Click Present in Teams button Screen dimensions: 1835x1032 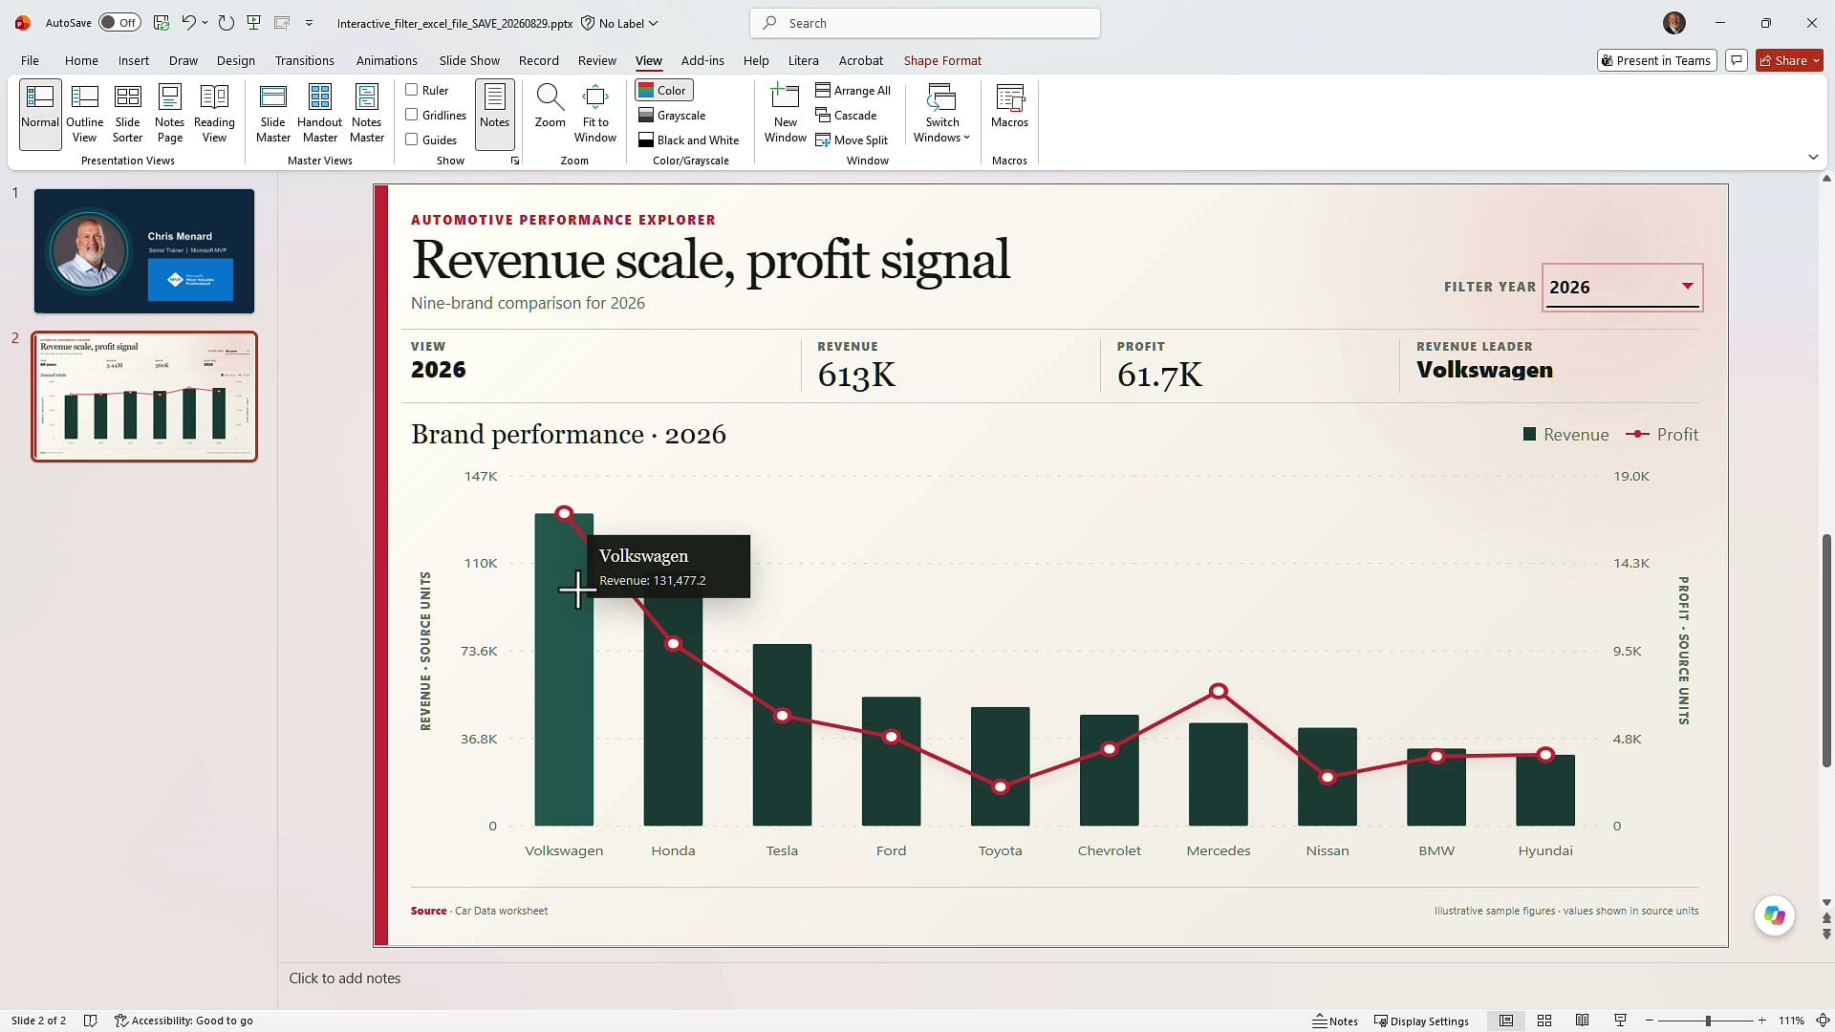pos(1656,60)
